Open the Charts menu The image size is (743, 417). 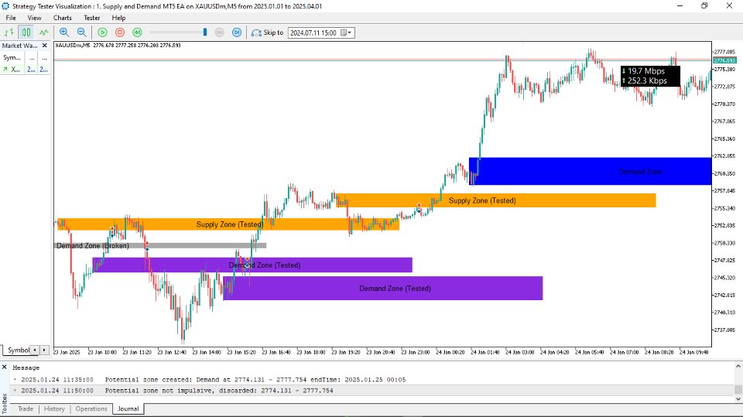63,18
